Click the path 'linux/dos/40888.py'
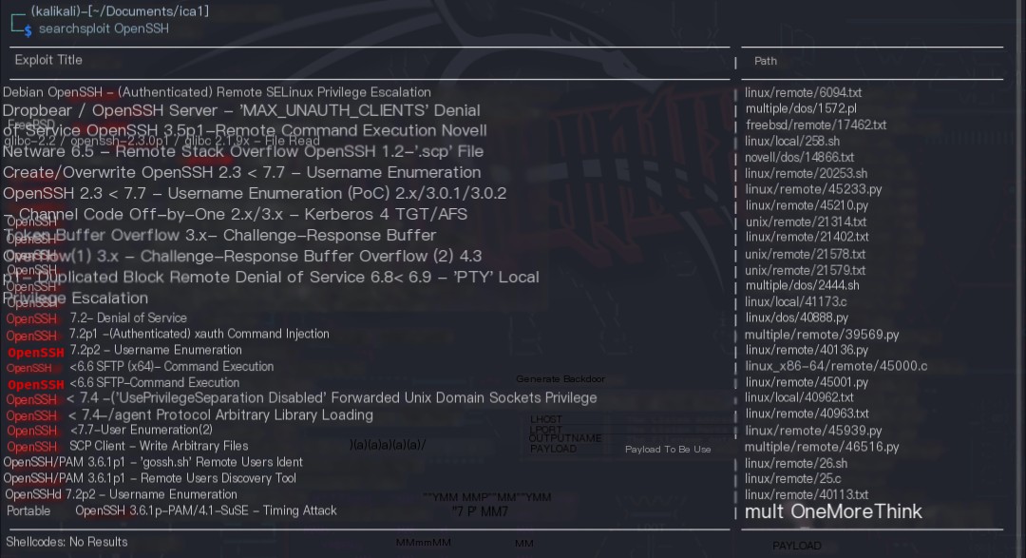Viewport: 1026px width, 558px height. (797, 317)
